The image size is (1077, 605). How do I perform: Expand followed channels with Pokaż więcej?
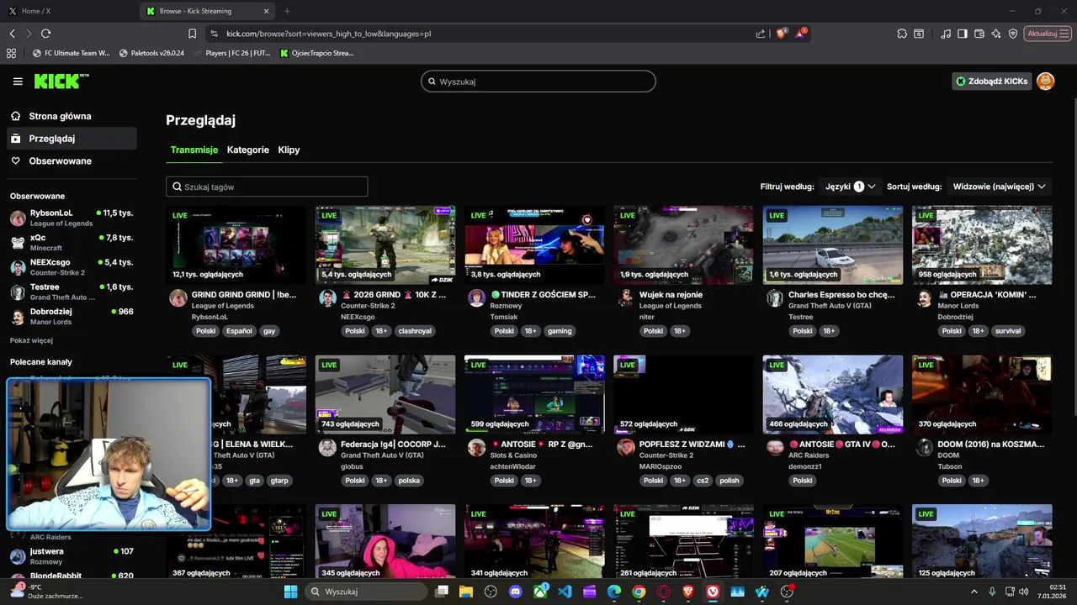[x=31, y=340]
